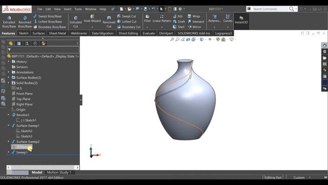
Task: Choose Lofted Boss/Base command
Action: pyautogui.click(x=48, y=22)
